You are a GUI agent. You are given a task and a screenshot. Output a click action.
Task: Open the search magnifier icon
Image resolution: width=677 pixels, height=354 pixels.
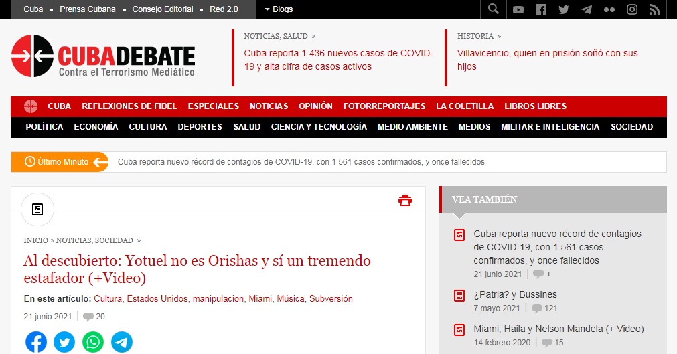(x=494, y=9)
